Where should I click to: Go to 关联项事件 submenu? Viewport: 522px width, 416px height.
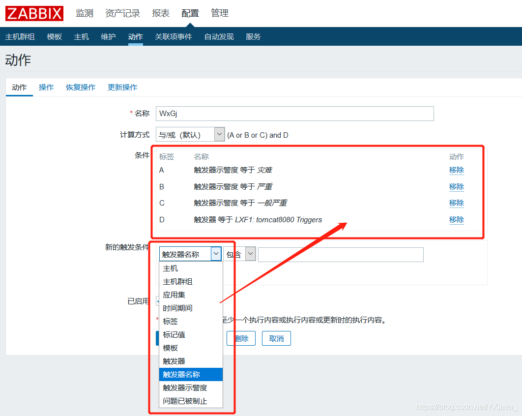pyautogui.click(x=174, y=37)
